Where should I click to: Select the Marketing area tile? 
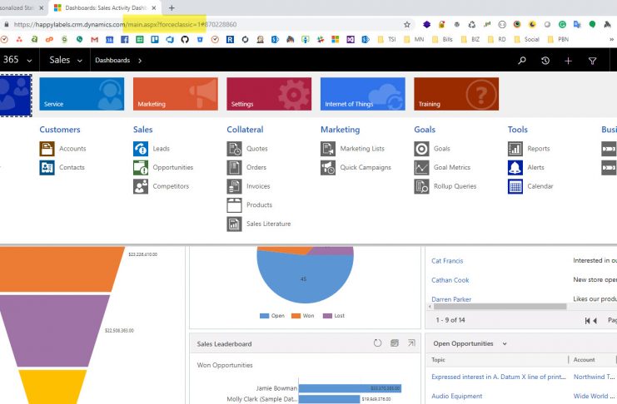tap(175, 94)
